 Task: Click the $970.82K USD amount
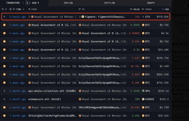pos(163,17)
